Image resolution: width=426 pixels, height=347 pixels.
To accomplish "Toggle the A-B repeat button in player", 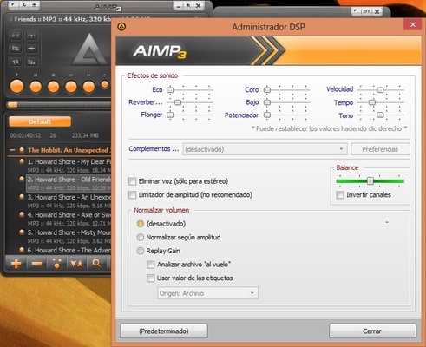I will point(16,36).
